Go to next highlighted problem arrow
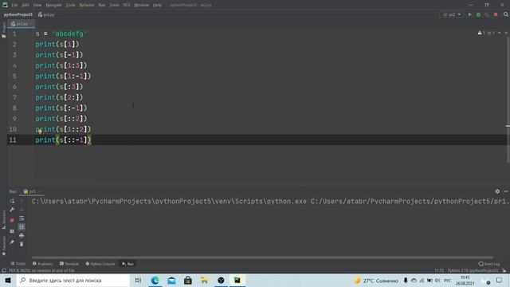 click(x=506, y=33)
